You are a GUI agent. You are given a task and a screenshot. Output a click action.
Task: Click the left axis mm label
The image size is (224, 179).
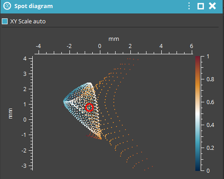(10, 114)
